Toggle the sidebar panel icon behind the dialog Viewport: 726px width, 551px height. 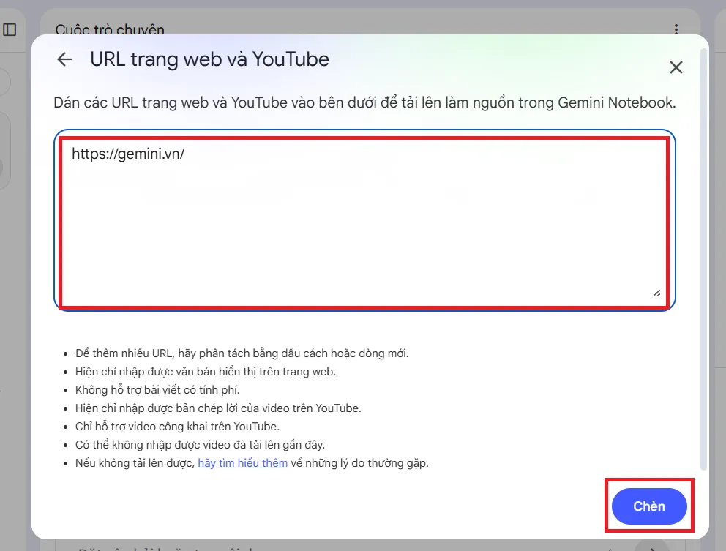pos(10,30)
